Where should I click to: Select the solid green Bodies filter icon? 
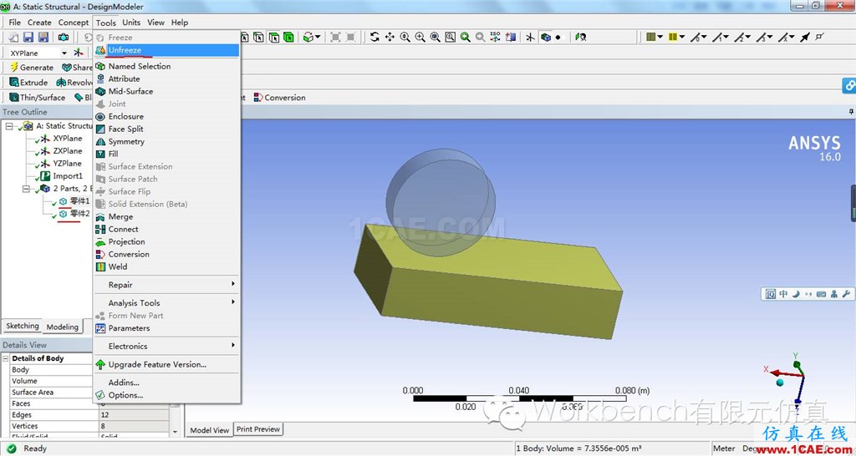(x=288, y=37)
